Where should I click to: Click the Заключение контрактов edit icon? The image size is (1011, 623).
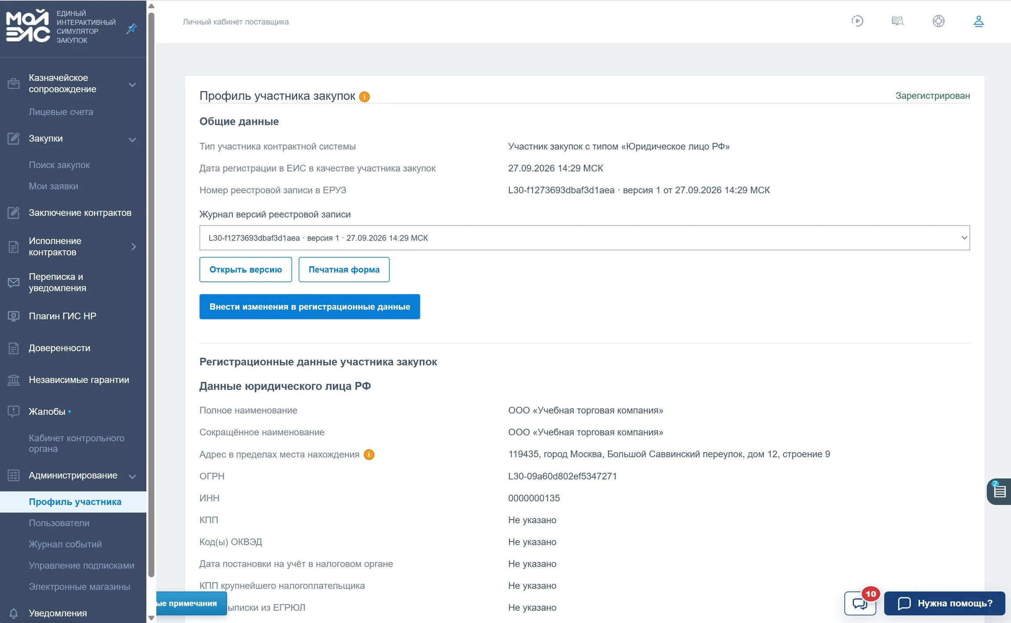[x=14, y=212]
